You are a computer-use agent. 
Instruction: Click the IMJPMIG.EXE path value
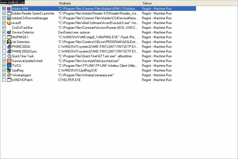click(97, 37)
